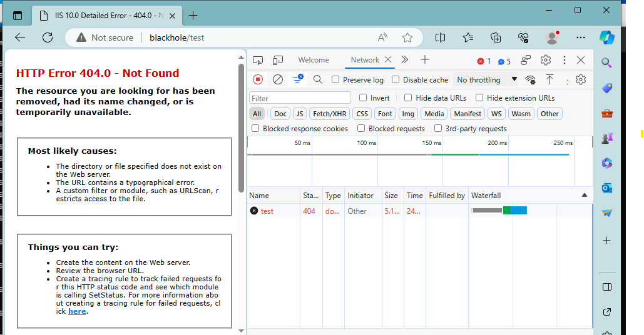
Task: Open tab actions menu icon
Action: (x=18, y=16)
